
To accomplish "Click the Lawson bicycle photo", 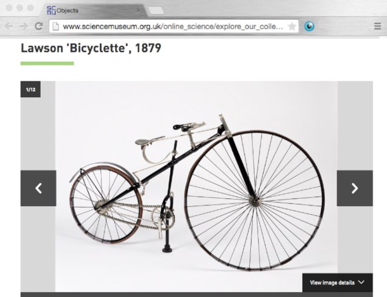I will pyautogui.click(x=196, y=186).
